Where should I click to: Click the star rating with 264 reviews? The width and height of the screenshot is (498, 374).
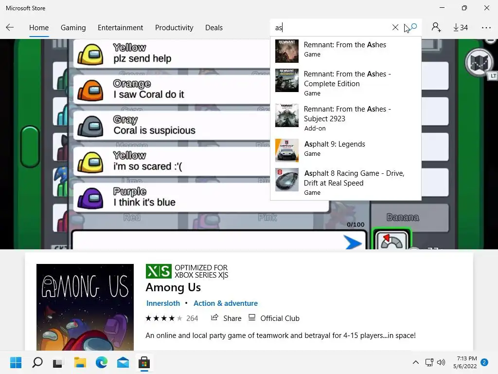tap(172, 318)
